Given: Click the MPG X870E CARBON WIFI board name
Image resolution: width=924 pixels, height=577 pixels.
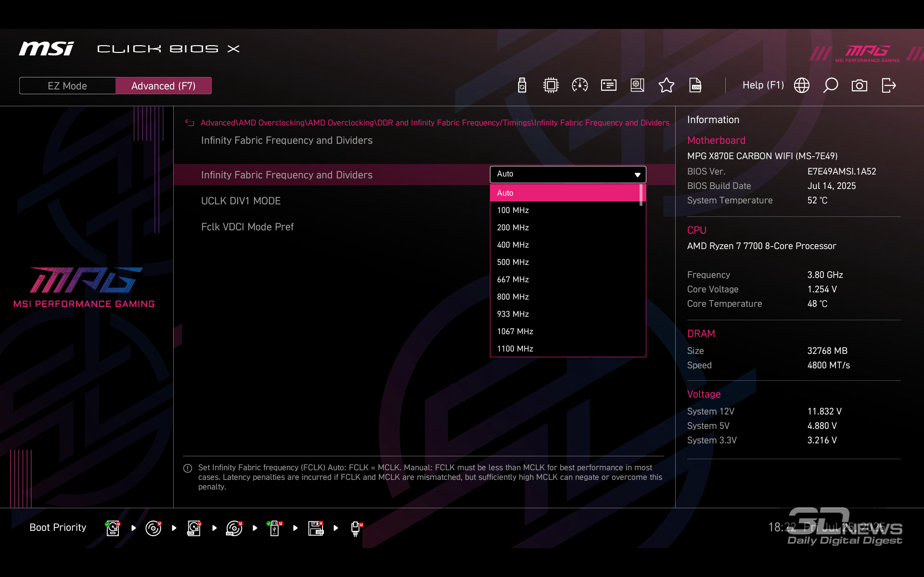Looking at the screenshot, I should point(762,156).
